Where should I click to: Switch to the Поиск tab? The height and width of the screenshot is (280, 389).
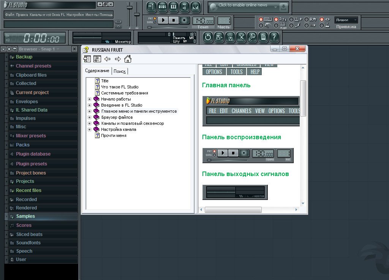click(120, 71)
